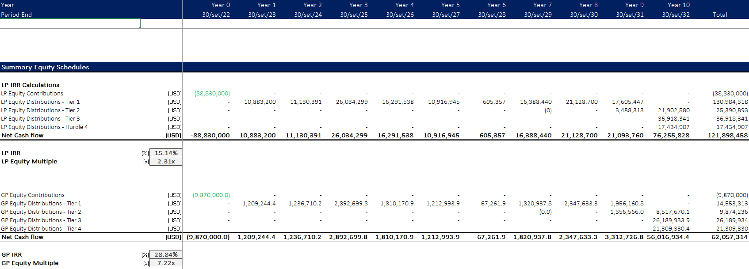Click the GP IRR row label
749x269 pixels.
[11, 254]
